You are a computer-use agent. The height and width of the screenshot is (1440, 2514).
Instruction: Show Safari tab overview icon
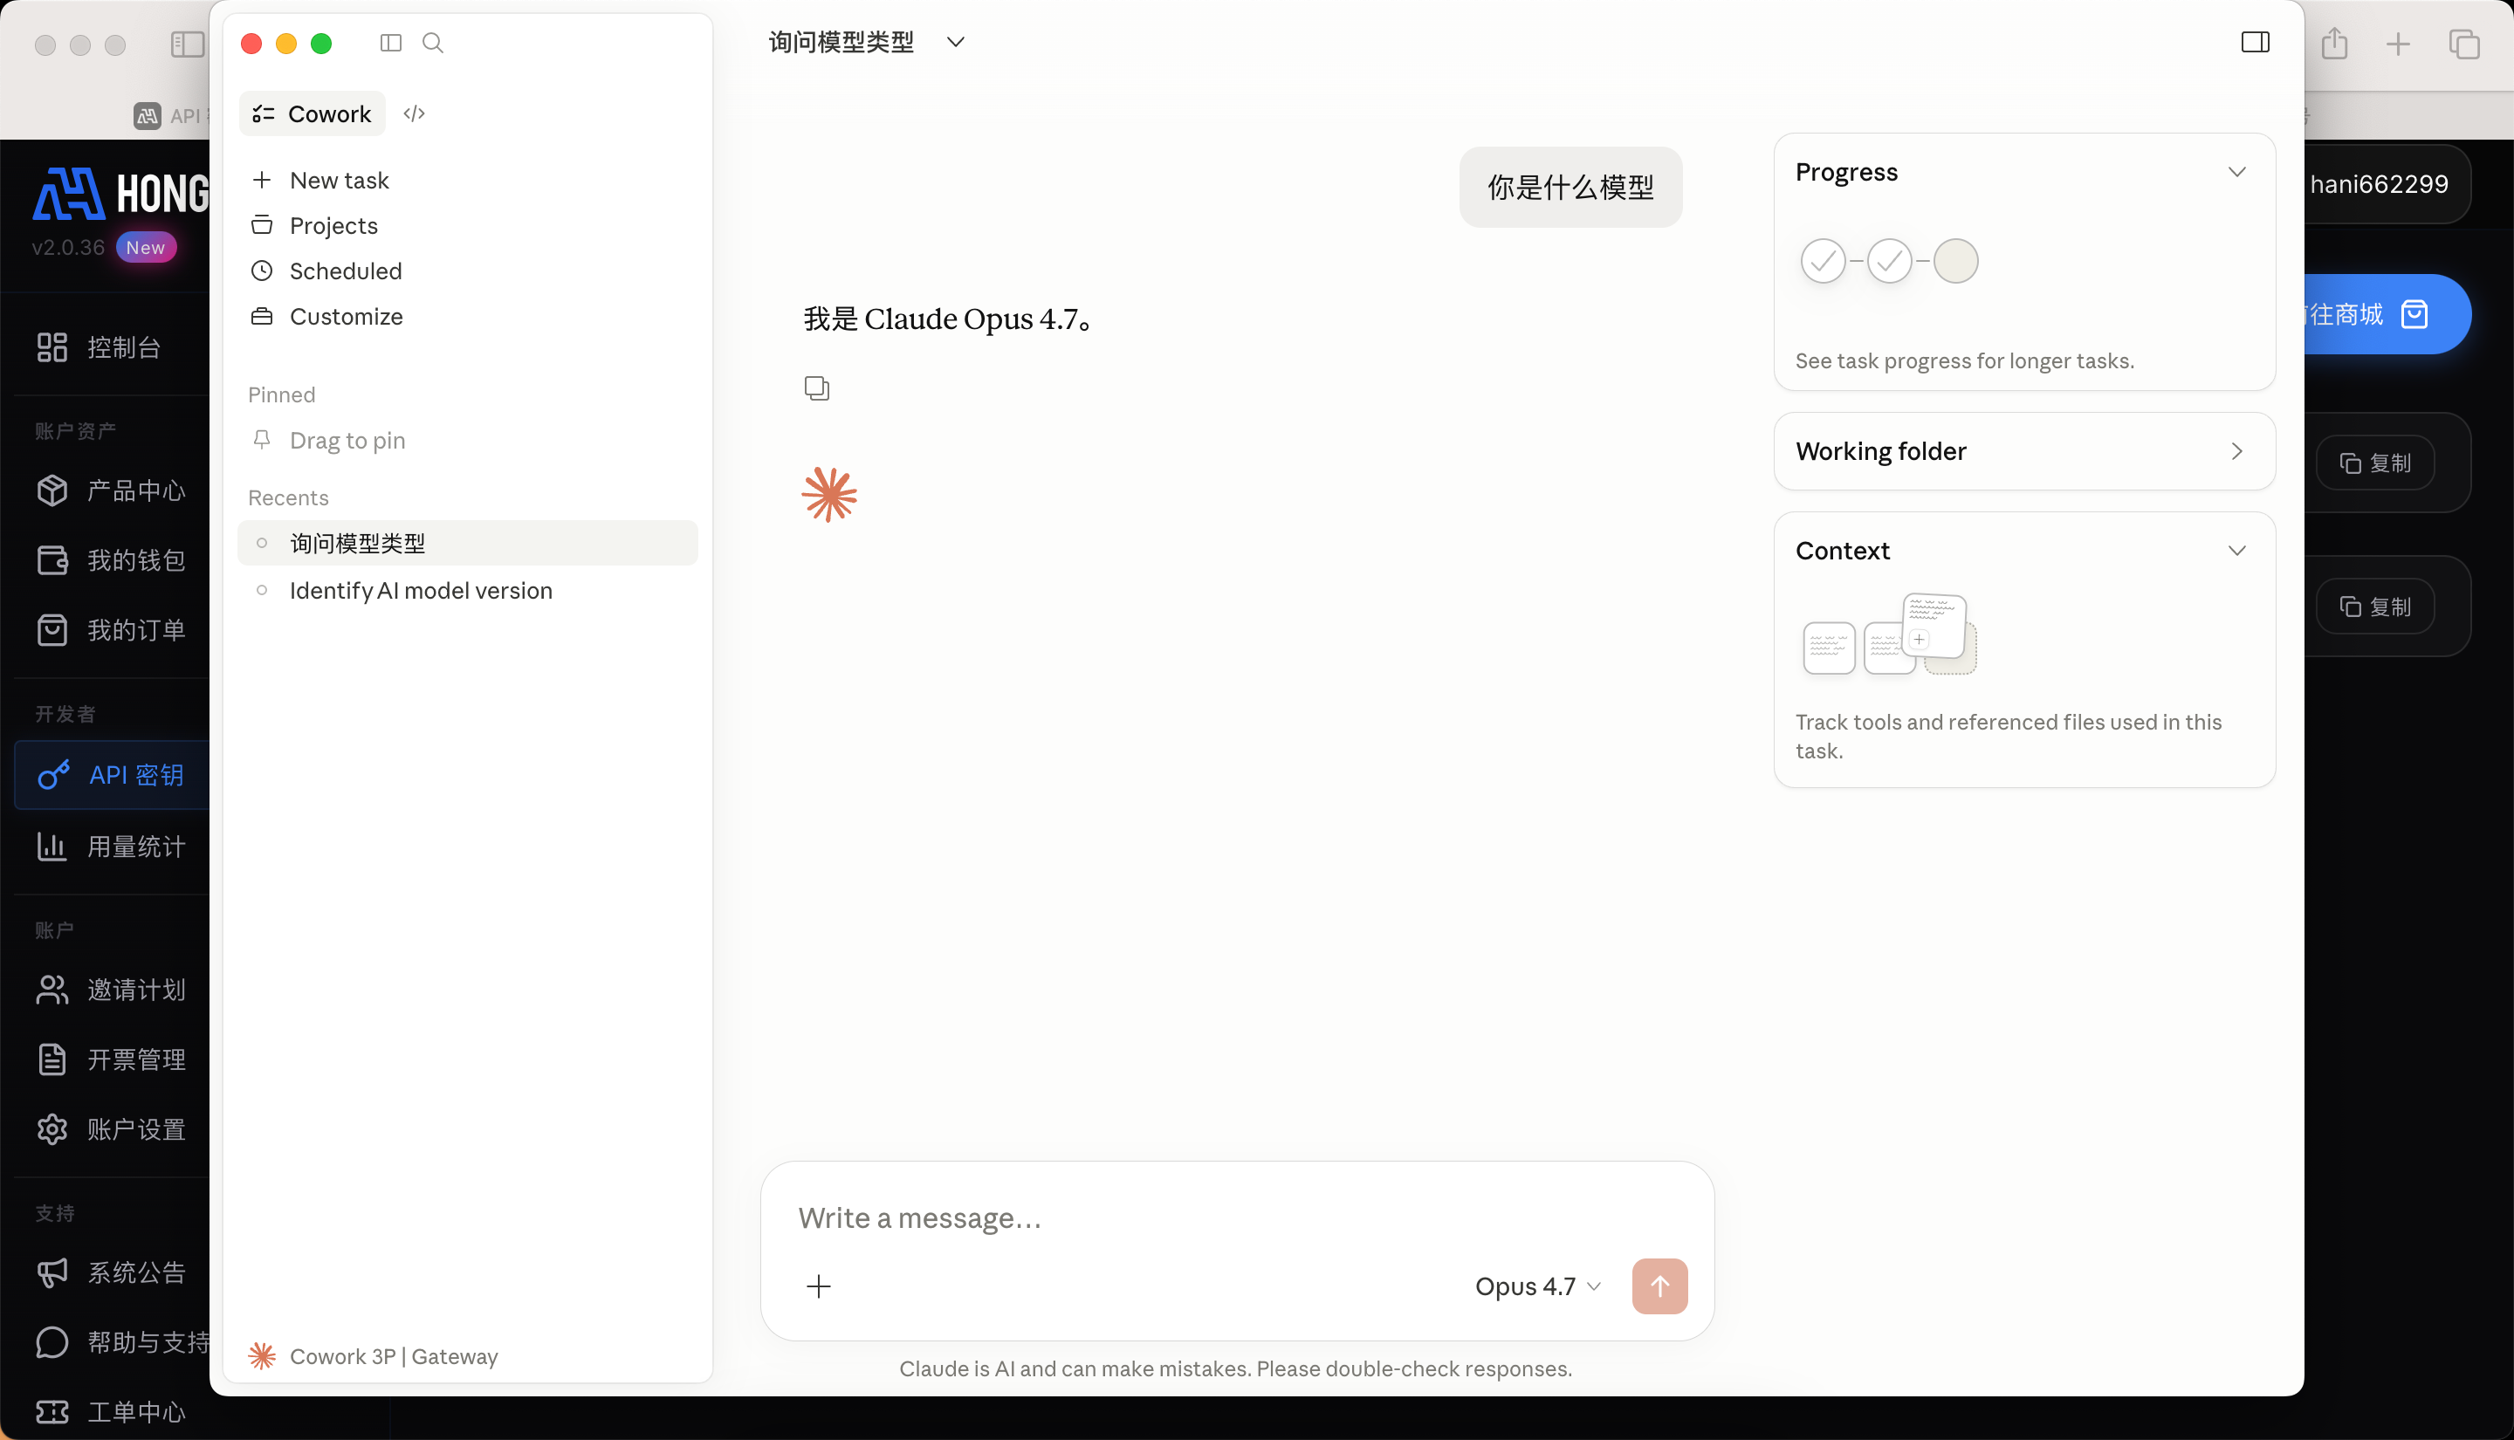point(2463,44)
